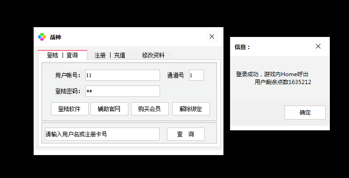Click into the 用户帐号 input field
Screen dimensions: 349x178
123,75
